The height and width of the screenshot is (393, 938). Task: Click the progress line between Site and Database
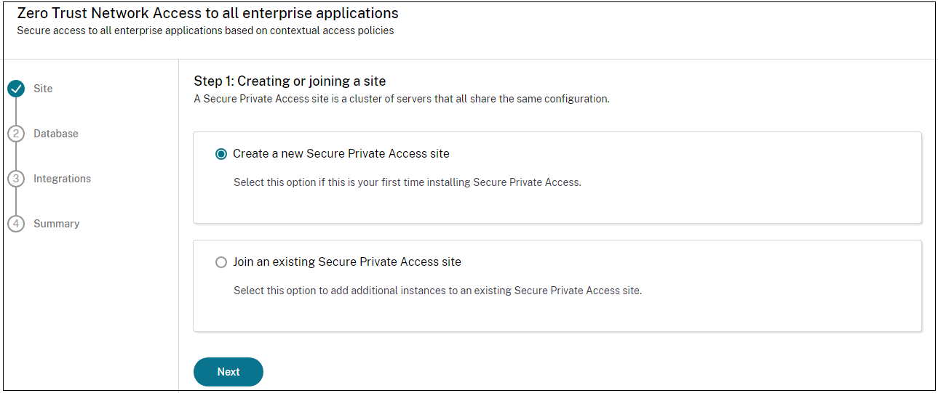coord(16,111)
